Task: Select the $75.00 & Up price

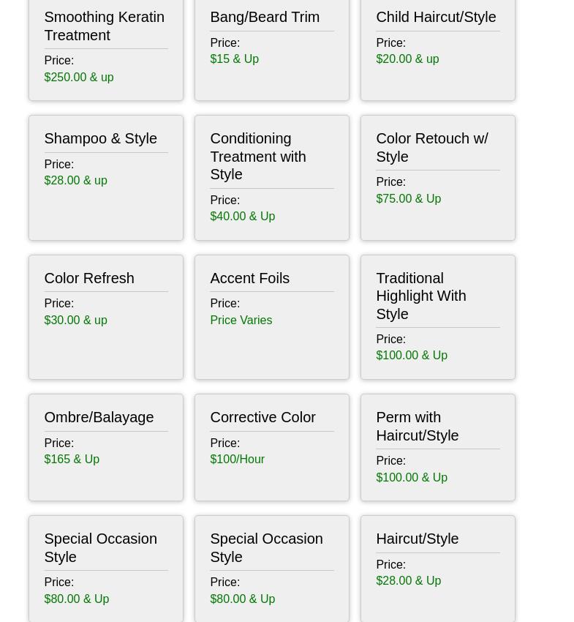Action: (408, 198)
